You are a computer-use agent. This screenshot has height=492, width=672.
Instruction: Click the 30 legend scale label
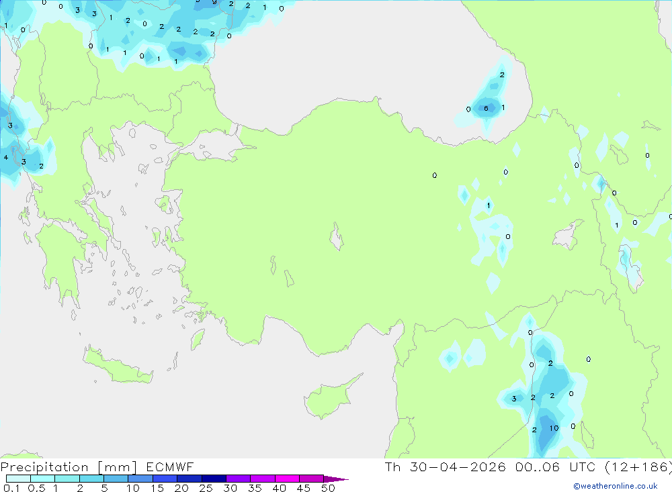(230, 488)
